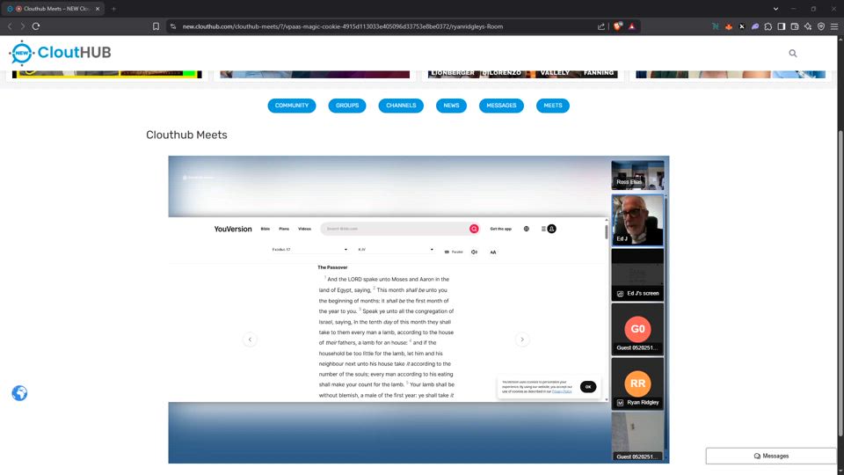Select Ed J's video thumbnail
The height and width of the screenshot is (475, 844).
pyautogui.click(x=637, y=220)
